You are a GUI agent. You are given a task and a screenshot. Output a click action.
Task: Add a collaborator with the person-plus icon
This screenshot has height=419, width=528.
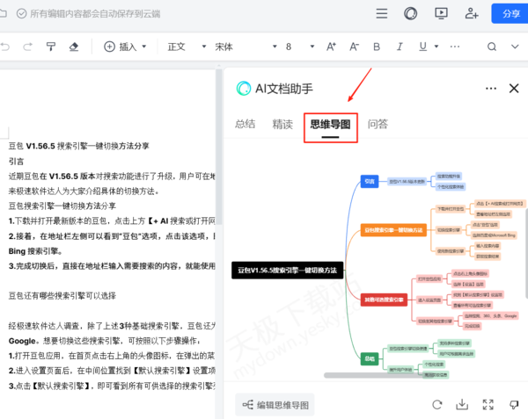click(x=472, y=13)
